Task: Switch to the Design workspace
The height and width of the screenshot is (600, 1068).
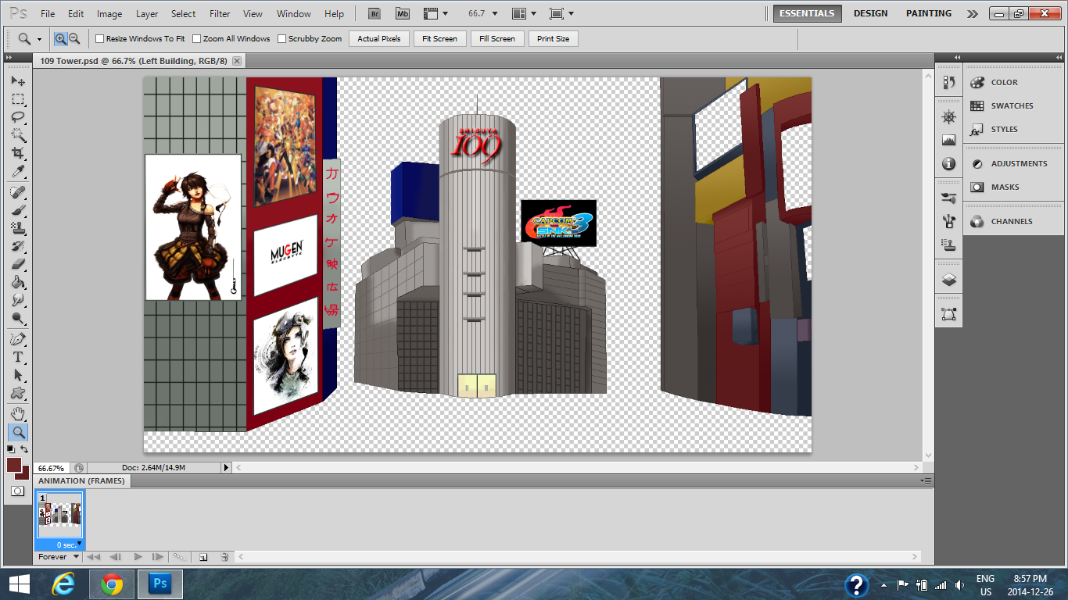Action: point(870,13)
